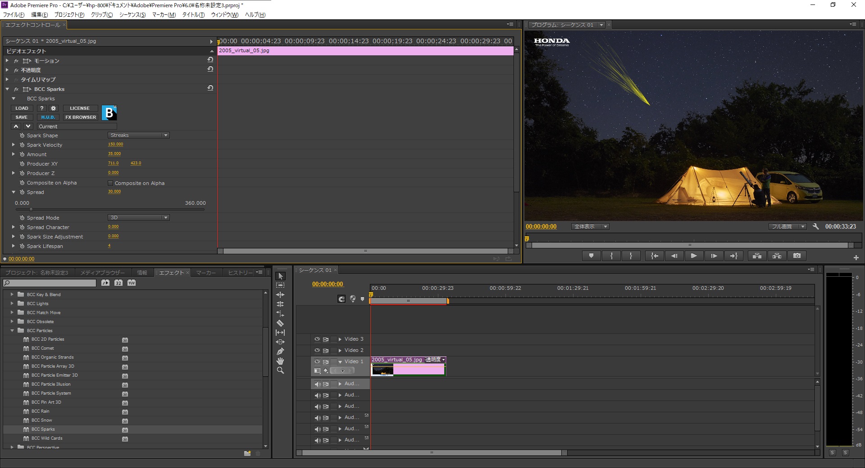The image size is (865, 468).
Task: Open the Boris FX logo button
Action: [x=109, y=112]
